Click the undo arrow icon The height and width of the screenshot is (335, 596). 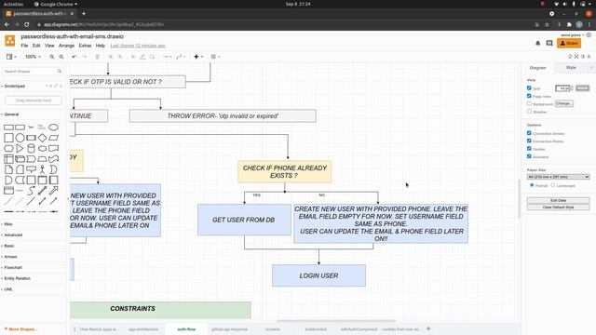pyautogui.click(x=74, y=57)
